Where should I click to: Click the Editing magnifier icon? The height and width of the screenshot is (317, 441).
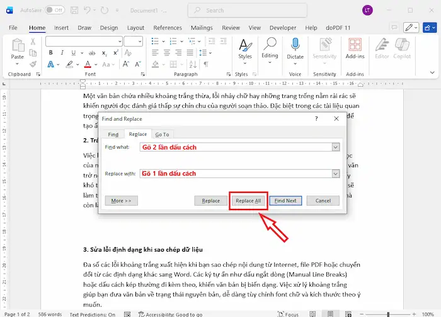click(270, 45)
